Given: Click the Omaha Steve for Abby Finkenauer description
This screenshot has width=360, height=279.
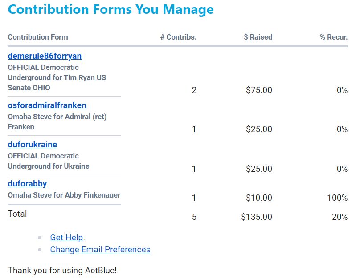Looking at the screenshot, I should point(64,195).
